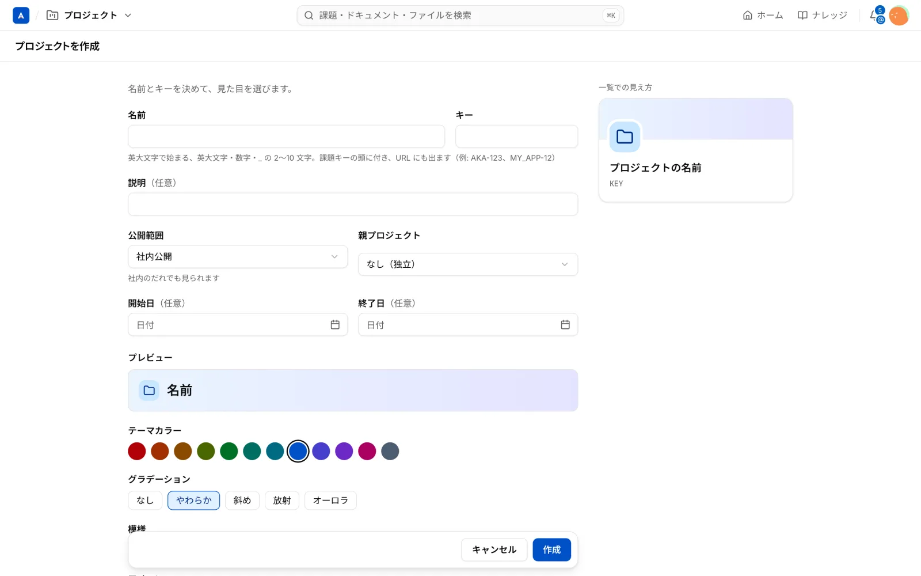Open calendar icon for 開始日
This screenshot has height=576, width=921.
(x=335, y=325)
